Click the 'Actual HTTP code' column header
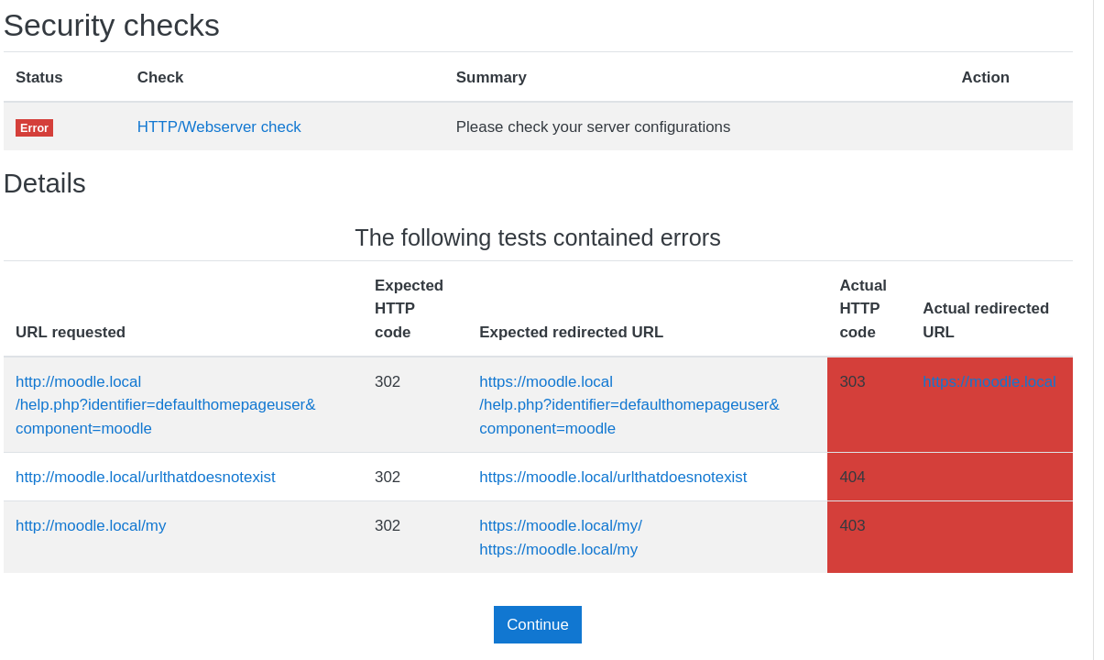This screenshot has height=660, width=1104. tap(863, 308)
